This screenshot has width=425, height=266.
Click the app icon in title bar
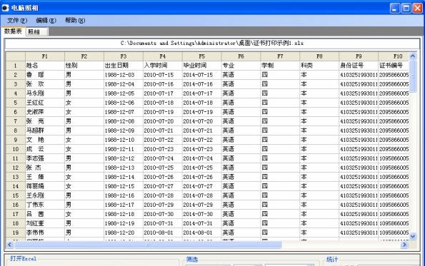click(5, 8)
